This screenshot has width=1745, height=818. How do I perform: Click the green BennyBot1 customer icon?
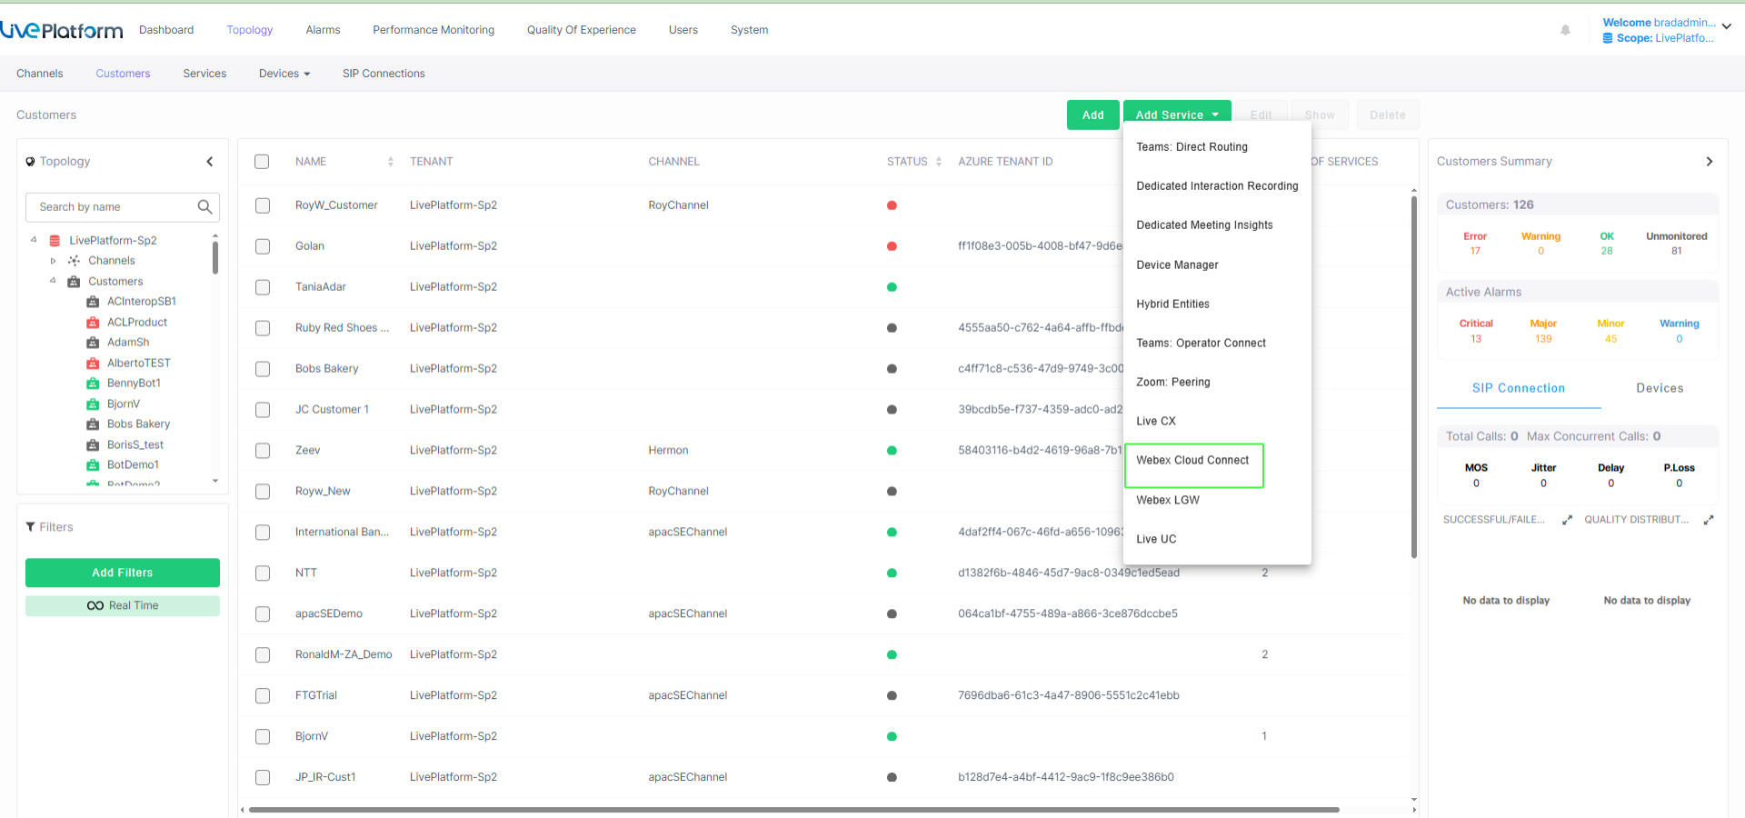click(x=93, y=384)
